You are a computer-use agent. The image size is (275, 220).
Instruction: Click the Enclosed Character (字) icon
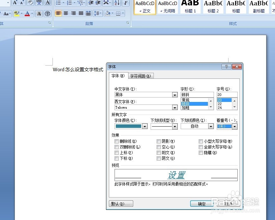tap(47, 14)
